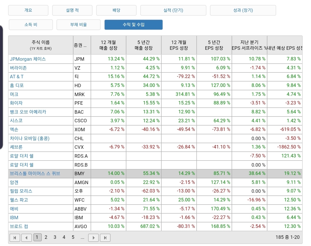The width and height of the screenshot is (311, 246).
Task: Click the -619.05 % value
Action: click(x=290, y=129)
